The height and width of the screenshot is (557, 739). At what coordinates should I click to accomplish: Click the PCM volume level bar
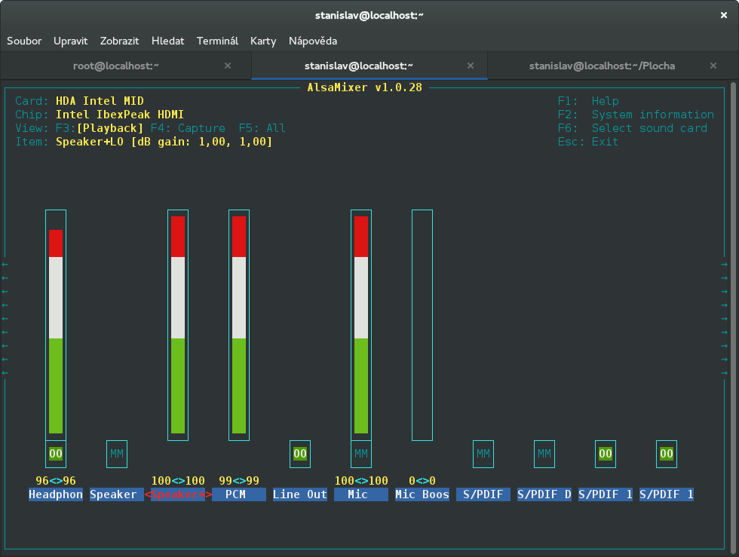click(x=239, y=324)
